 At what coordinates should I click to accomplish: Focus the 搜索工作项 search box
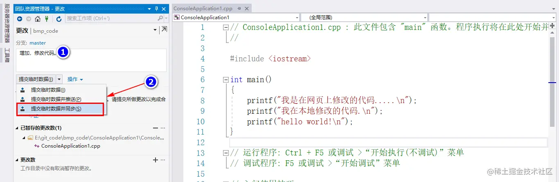[x=111, y=19]
